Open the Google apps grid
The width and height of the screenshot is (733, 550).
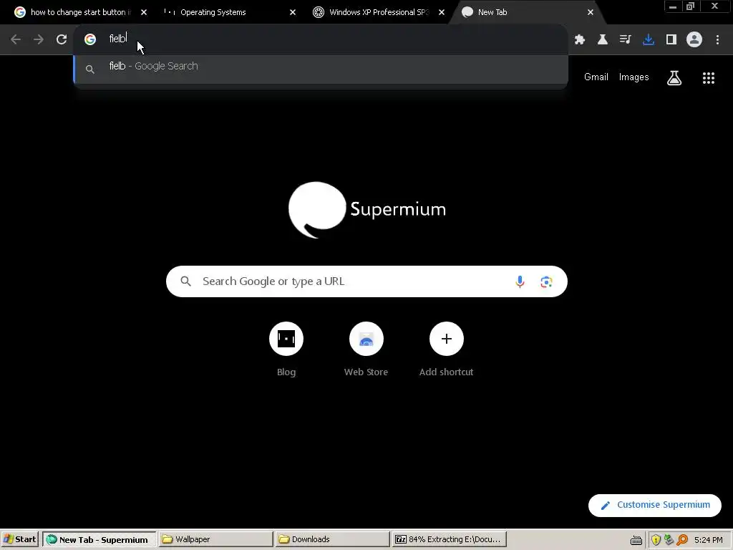point(709,77)
